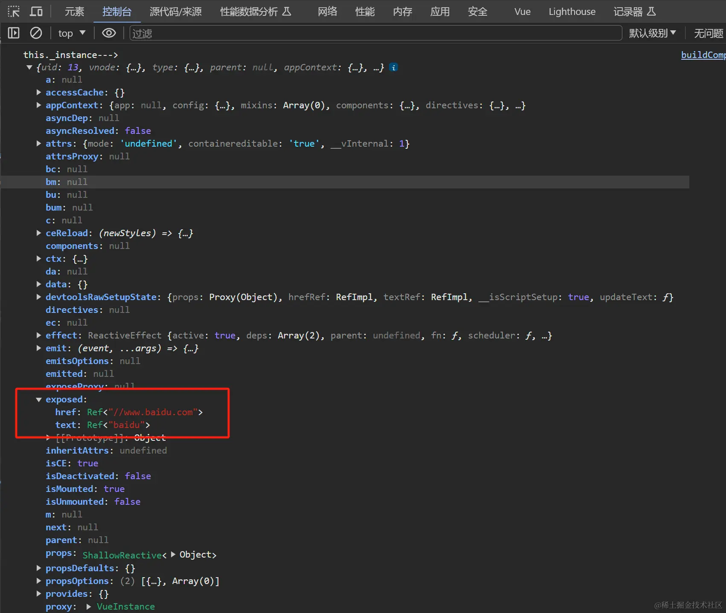Image resolution: width=726 pixels, height=613 pixels.
Task: Clear the console output
Action: [x=36, y=33]
